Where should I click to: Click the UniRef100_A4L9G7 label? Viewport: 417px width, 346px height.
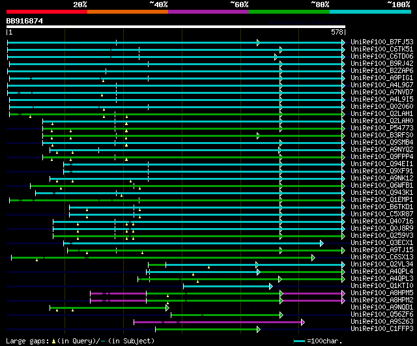coord(382,85)
